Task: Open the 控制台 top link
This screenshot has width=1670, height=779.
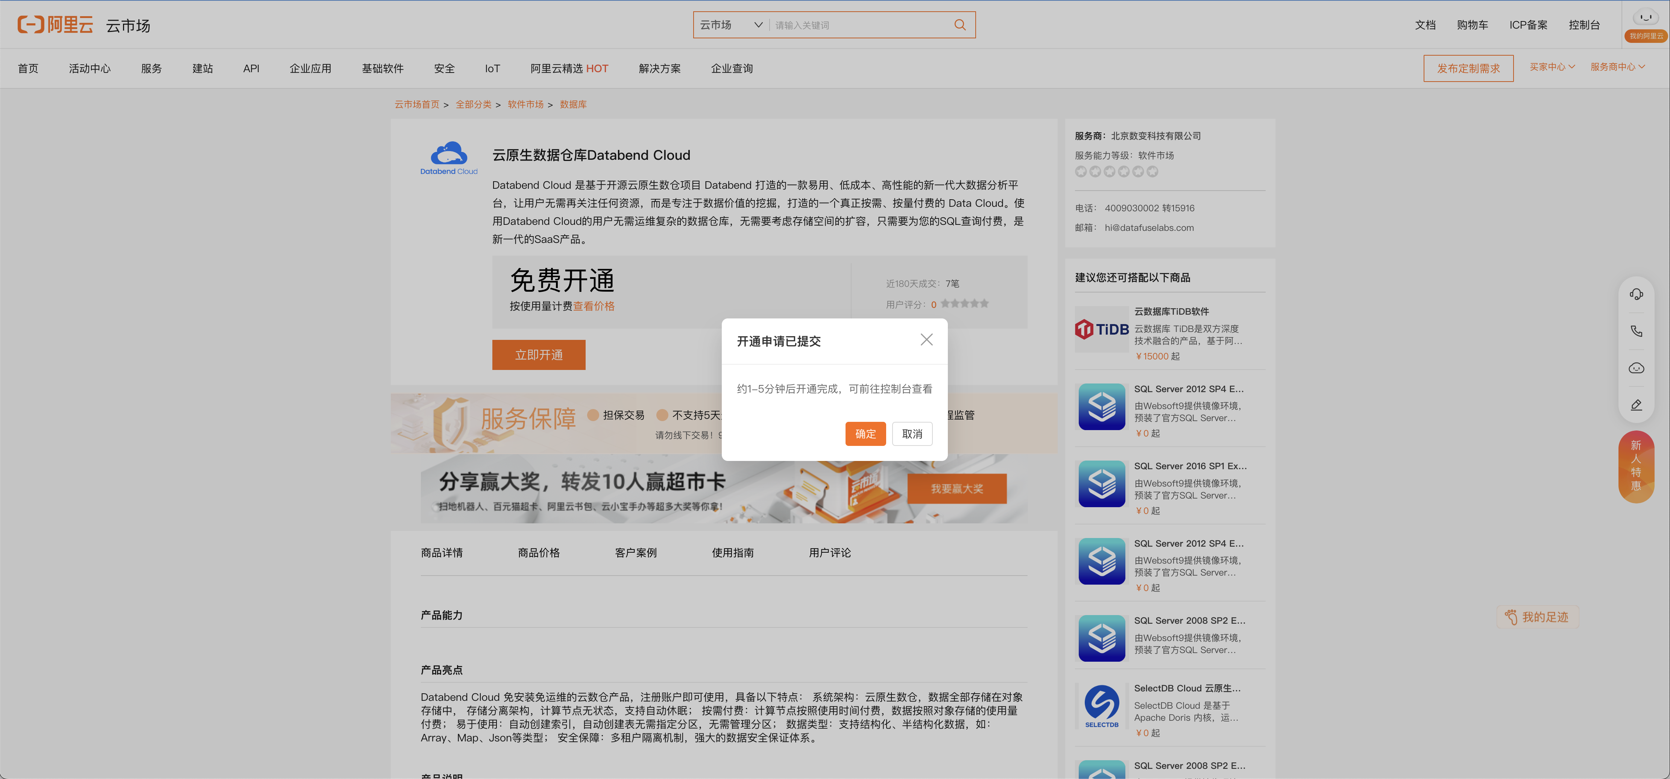Action: point(1584,25)
